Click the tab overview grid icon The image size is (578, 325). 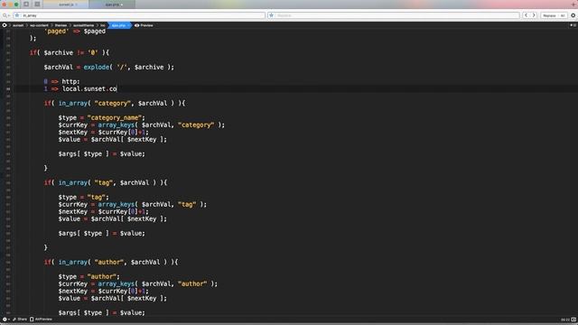pyautogui.click(x=37, y=4)
